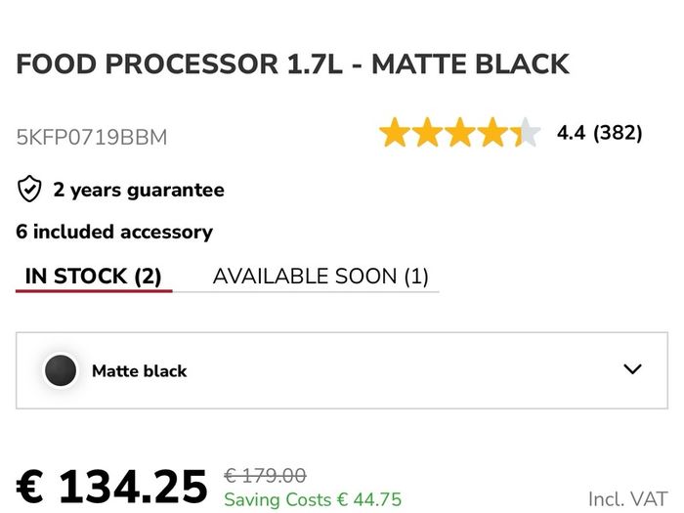Click the crossed-out € 179.00 price
This screenshot has width=684, height=513.
(265, 475)
